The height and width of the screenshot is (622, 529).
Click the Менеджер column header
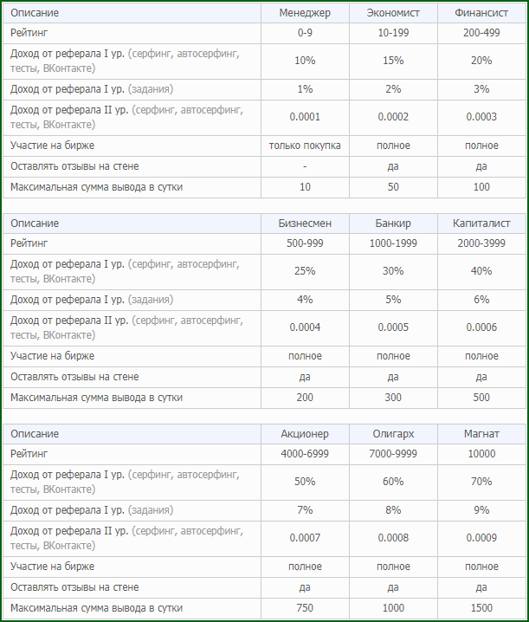tap(305, 13)
